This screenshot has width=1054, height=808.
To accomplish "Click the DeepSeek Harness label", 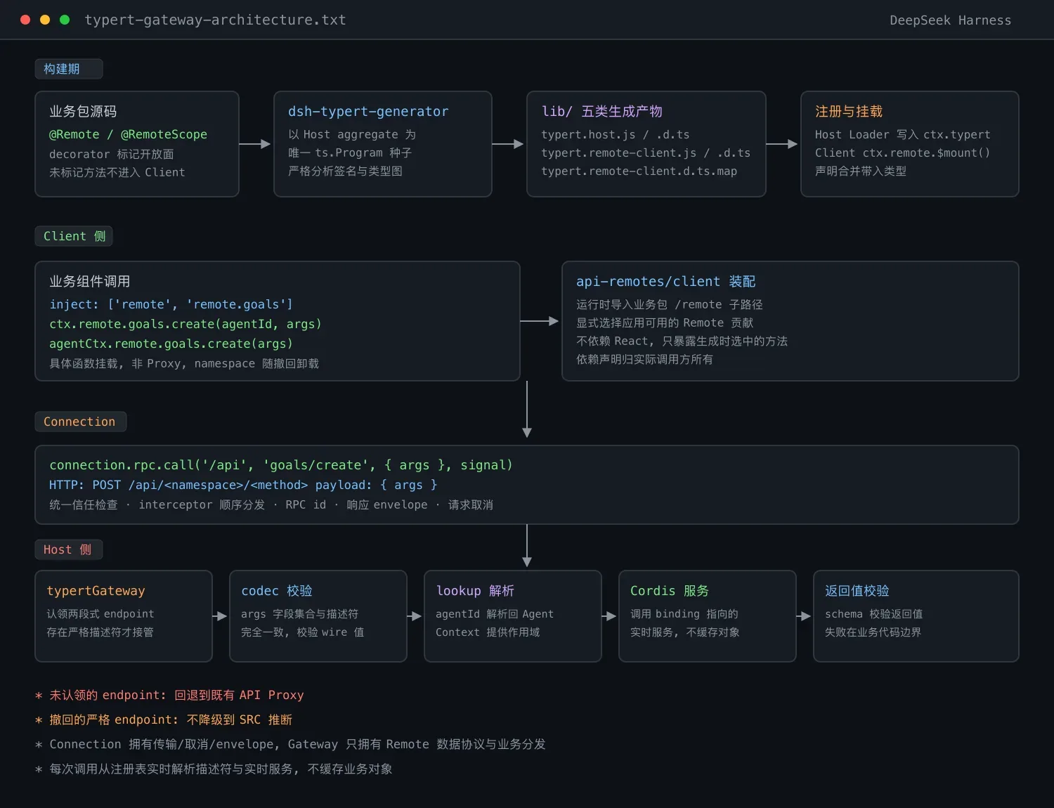I will 950,20.
